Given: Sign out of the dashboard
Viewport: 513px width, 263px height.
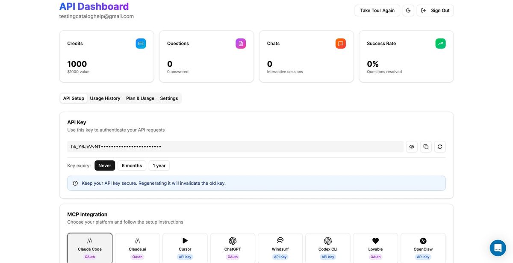Looking at the screenshot, I should click(x=435, y=11).
